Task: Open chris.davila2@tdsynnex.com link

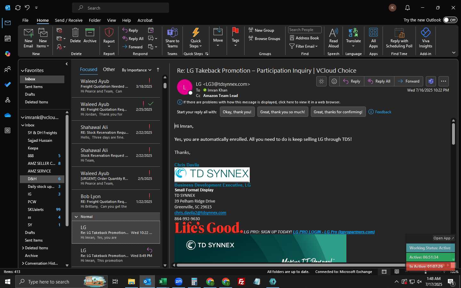Action: [200, 213]
